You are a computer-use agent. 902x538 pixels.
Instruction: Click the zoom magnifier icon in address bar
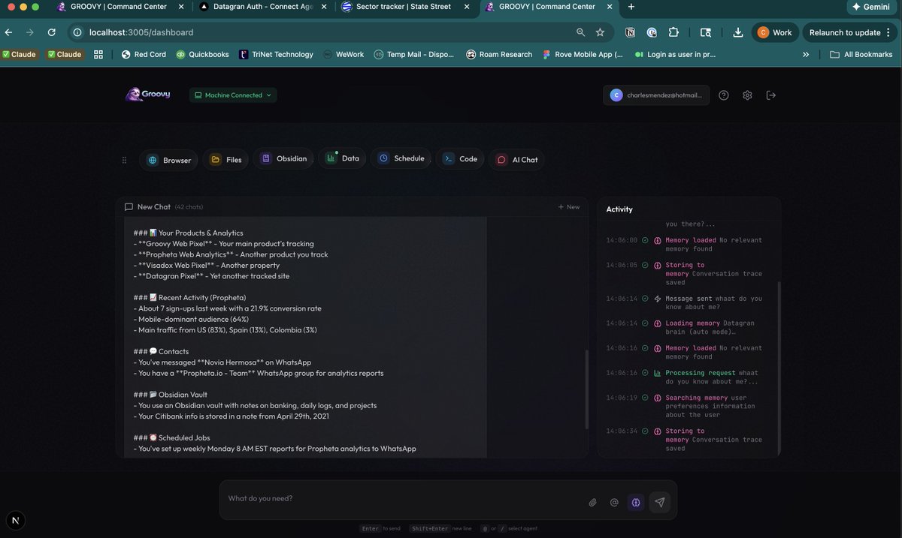pos(580,32)
